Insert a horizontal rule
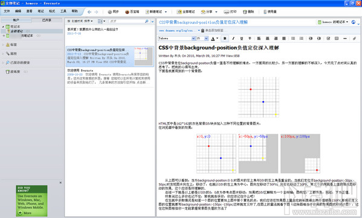Viewport: 362px width, 218px height. pos(345,39)
